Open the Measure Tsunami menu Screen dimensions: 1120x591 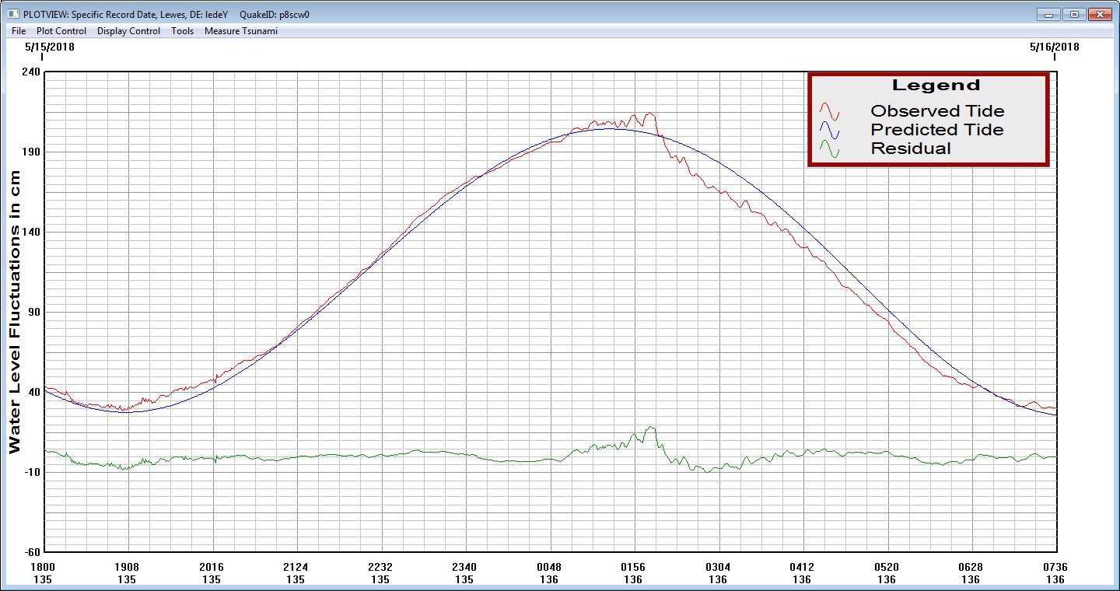[240, 31]
